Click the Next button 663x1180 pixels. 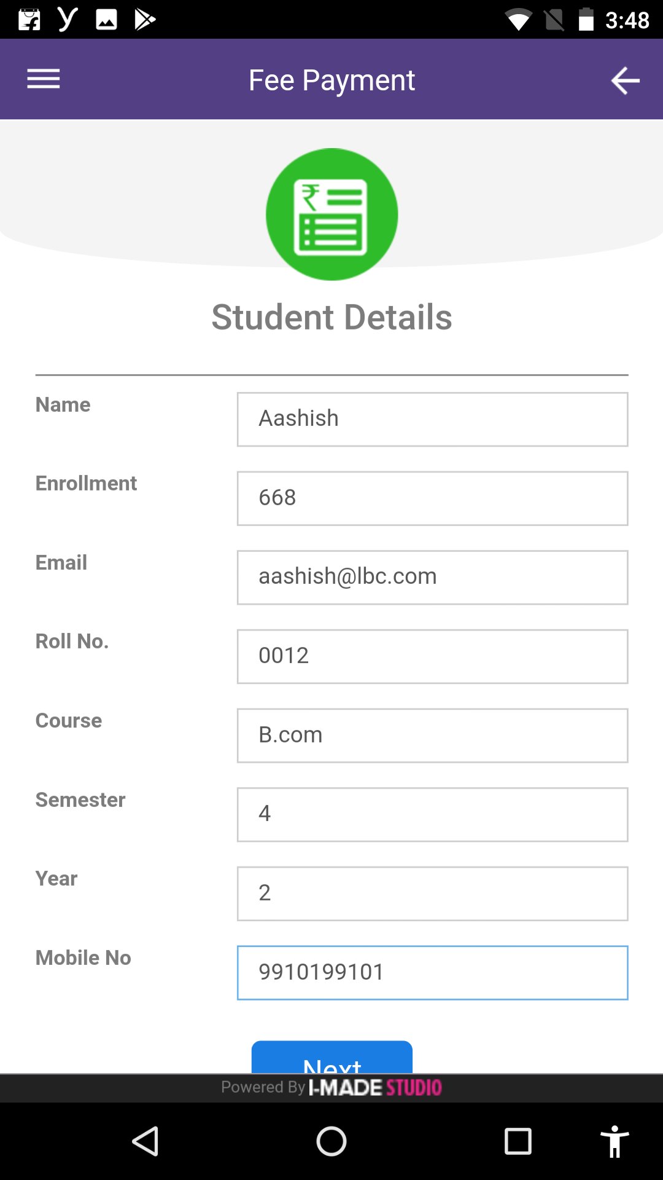tap(331, 1060)
